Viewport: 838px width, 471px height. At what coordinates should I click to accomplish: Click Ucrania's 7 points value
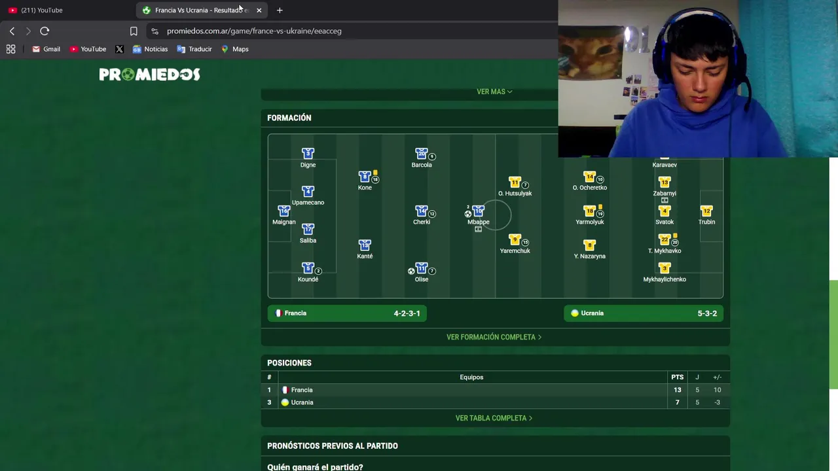point(677,402)
